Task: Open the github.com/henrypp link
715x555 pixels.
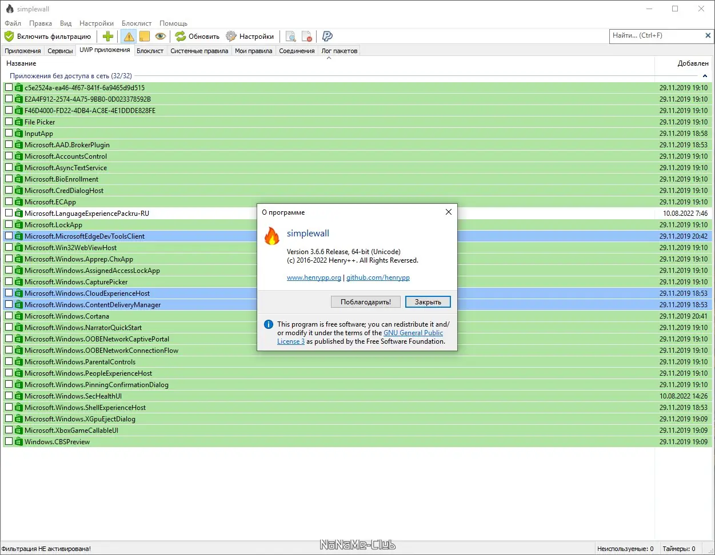Action: click(378, 277)
